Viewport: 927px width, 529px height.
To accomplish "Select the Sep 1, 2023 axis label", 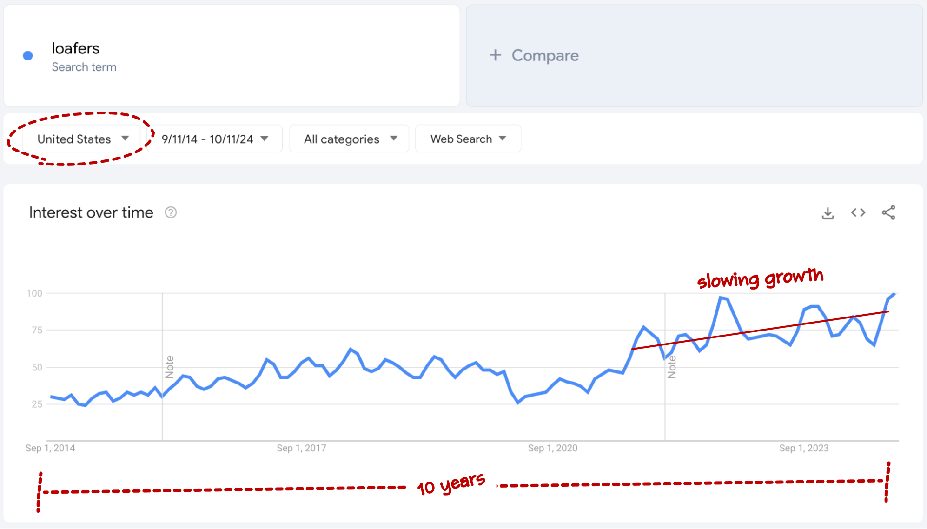I will (804, 448).
